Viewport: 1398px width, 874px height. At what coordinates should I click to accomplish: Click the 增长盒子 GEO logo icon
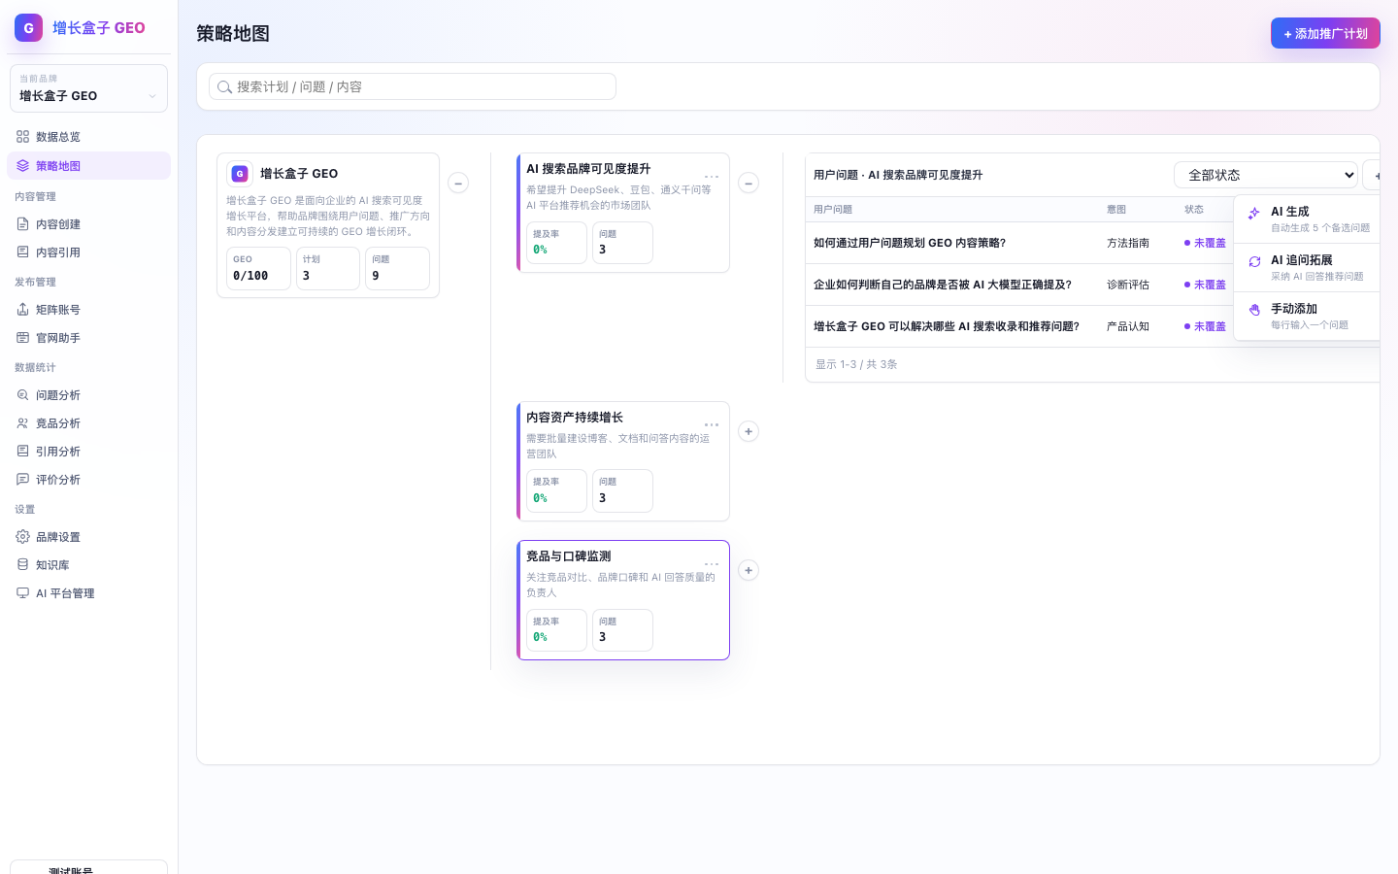[x=28, y=27]
